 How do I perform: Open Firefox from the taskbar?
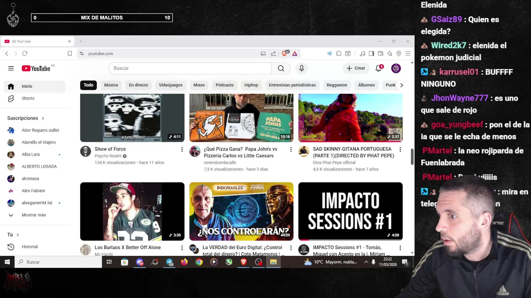(x=184, y=262)
